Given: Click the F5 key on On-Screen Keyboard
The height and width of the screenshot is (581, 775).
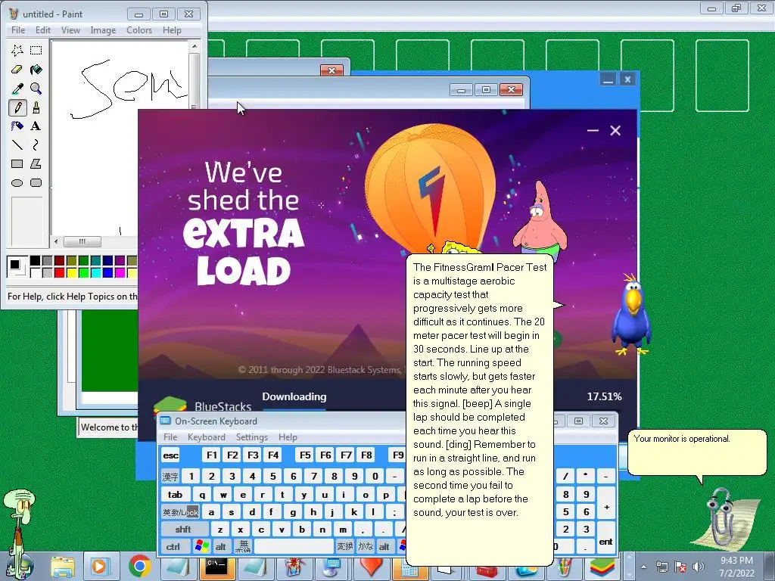Looking at the screenshot, I should tap(305, 455).
